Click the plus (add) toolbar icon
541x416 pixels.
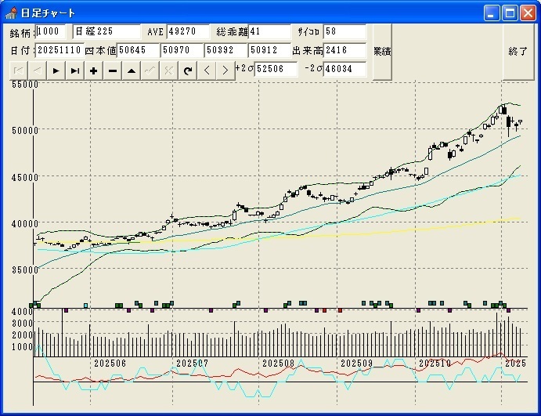click(x=93, y=71)
